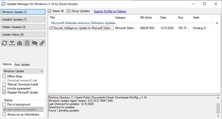Click the hide updates crossed-eye icon
The width and height of the screenshot is (222, 119).
point(34,43)
